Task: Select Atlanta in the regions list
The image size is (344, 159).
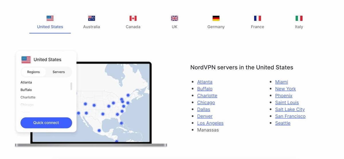Action: 26,82
